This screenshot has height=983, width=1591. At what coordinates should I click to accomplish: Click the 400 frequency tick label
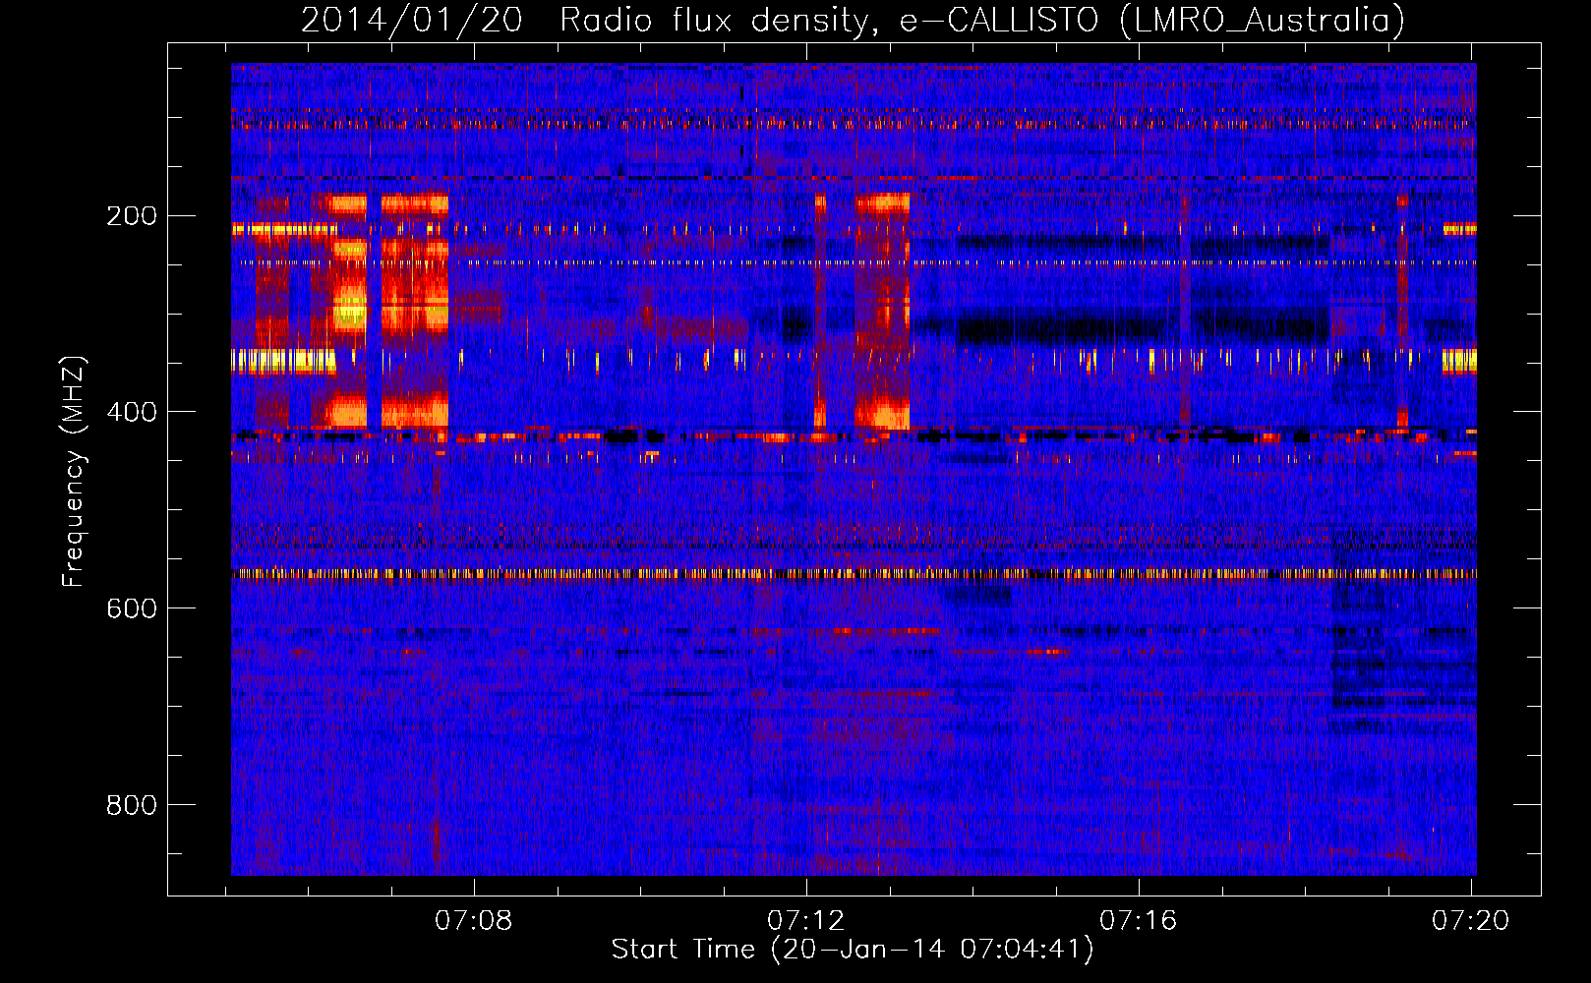coord(132,412)
